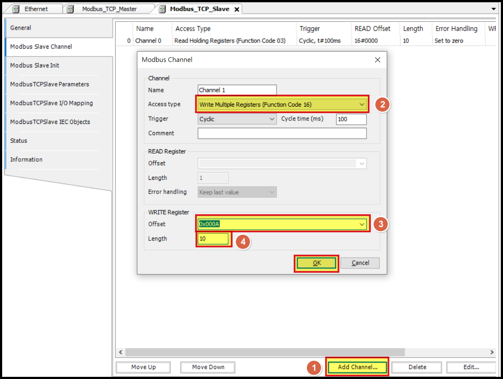Select the Status page

pos(19,141)
